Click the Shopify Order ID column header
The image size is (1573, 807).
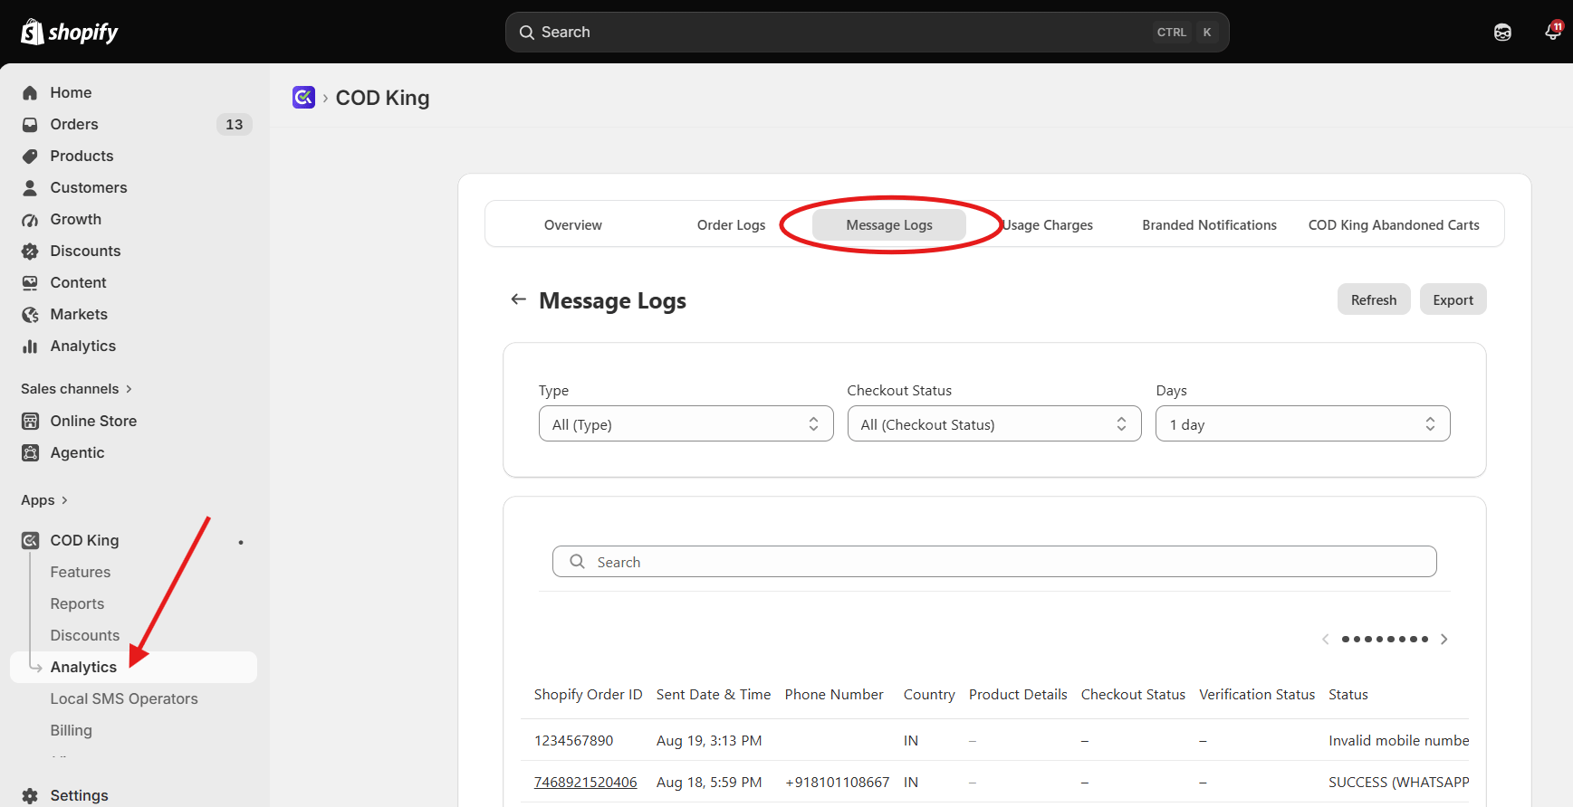coord(588,694)
